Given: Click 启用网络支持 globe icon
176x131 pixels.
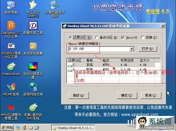Looking at the screenshot, I should pyautogui.click(x=33, y=87).
